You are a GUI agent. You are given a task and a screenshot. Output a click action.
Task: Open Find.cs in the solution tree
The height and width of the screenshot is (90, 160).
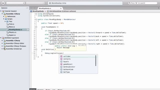pos(11,24)
